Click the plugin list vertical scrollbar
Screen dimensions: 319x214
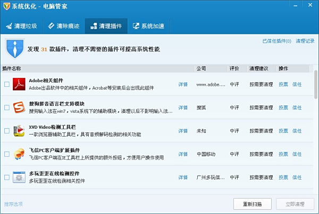[x=316, y=84]
